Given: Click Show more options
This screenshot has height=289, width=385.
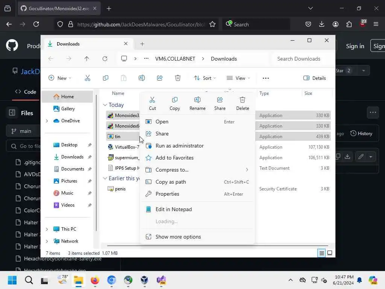Looking at the screenshot, I should pyautogui.click(x=197, y=237).
